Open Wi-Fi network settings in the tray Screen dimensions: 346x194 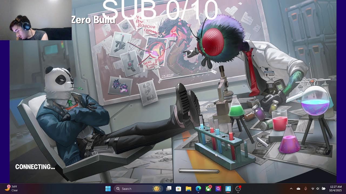pyautogui.click(x=313, y=189)
